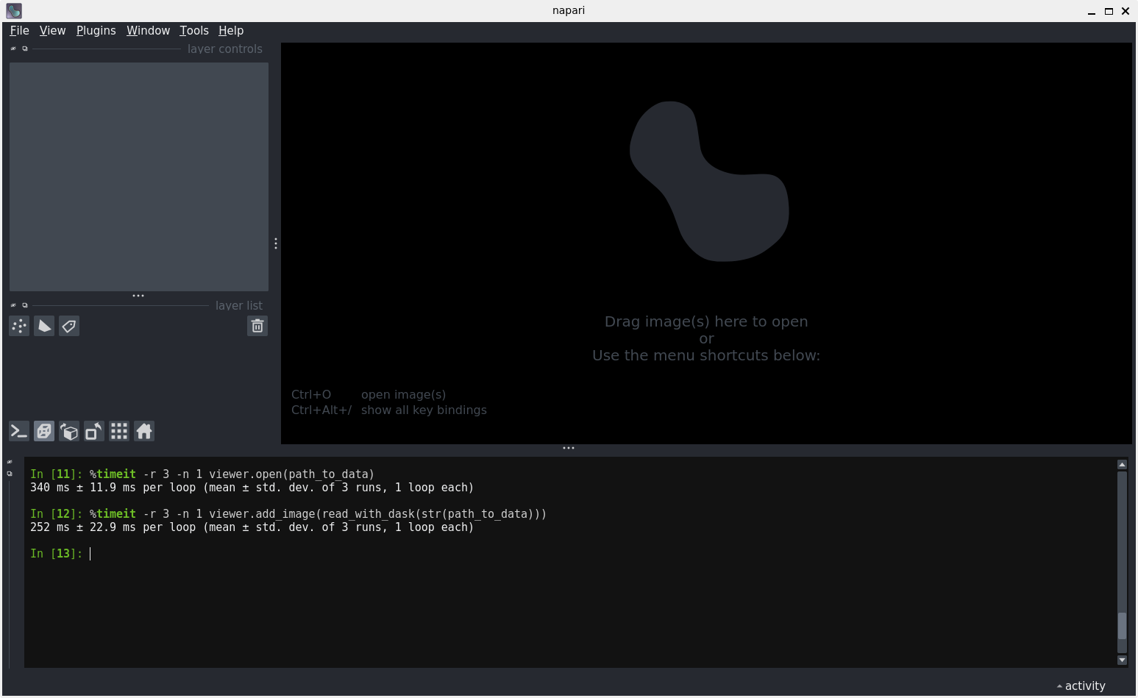This screenshot has height=698, width=1138.
Task: Open the File menu
Action: coord(19,30)
